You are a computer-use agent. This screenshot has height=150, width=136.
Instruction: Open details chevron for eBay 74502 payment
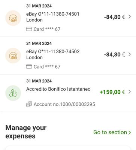coord(130,54)
